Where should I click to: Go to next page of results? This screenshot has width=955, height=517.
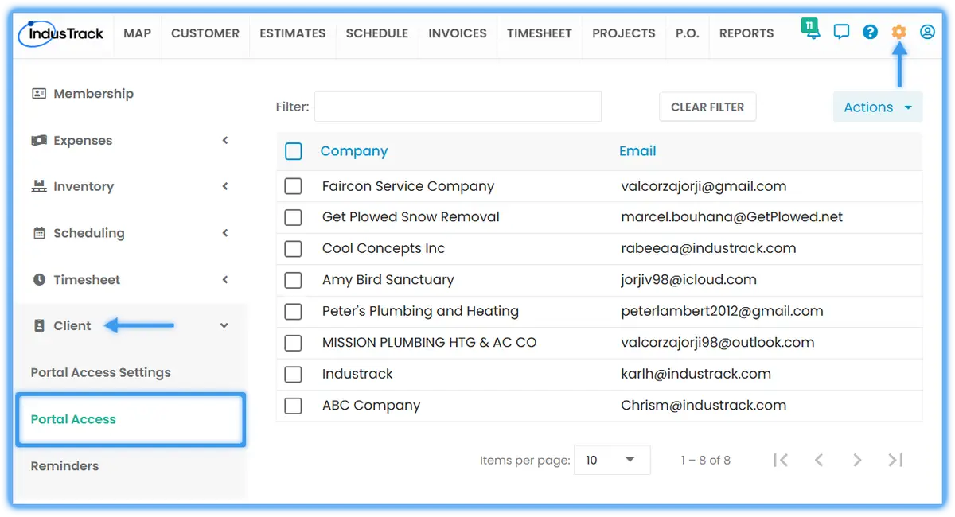coord(857,460)
